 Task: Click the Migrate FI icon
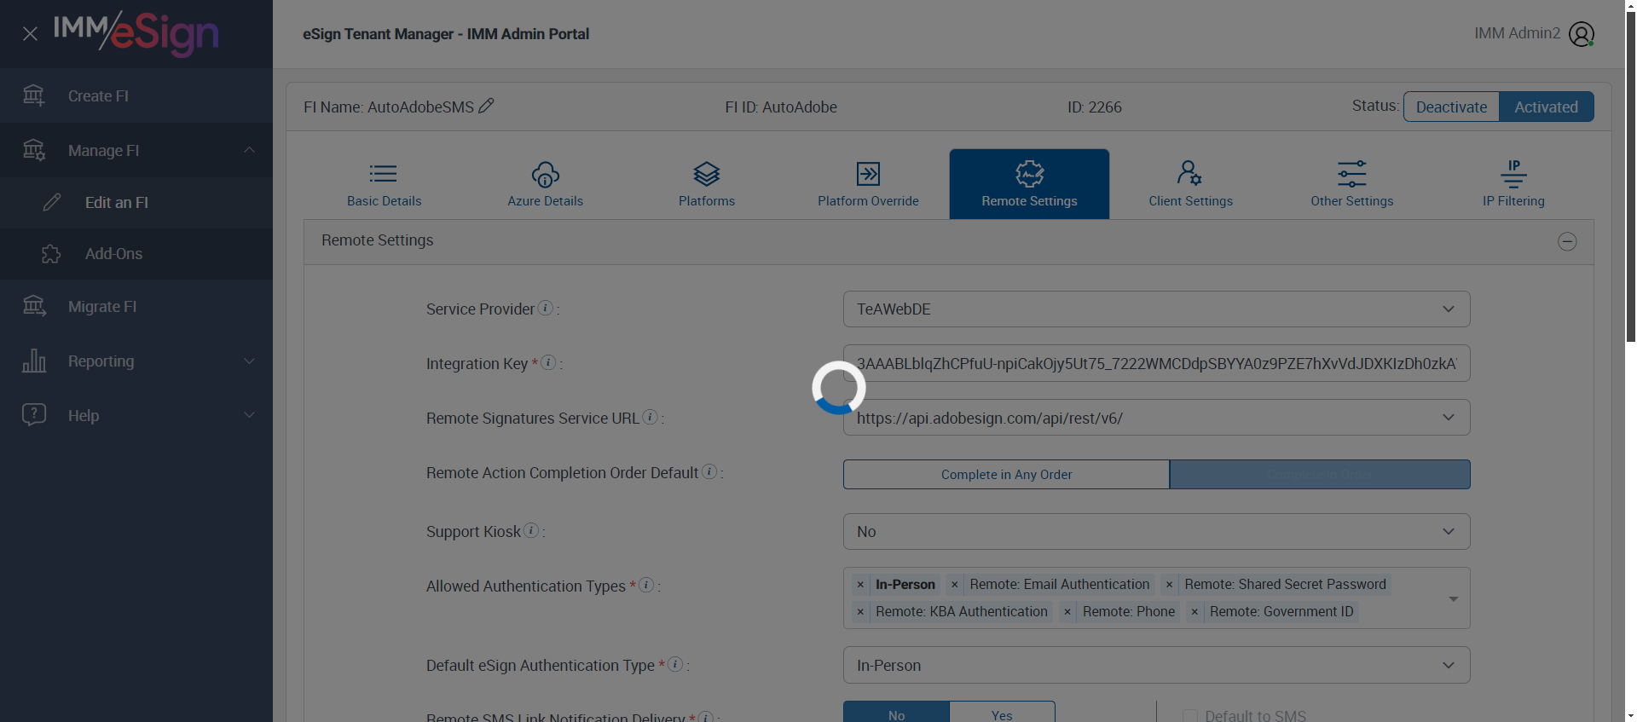(34, 306)
